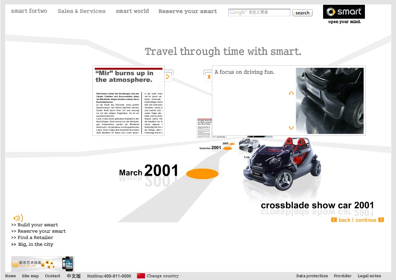This screenshot has width=396, height=280.
Task: Click the continue link
Action: click(x=366, y=220)
